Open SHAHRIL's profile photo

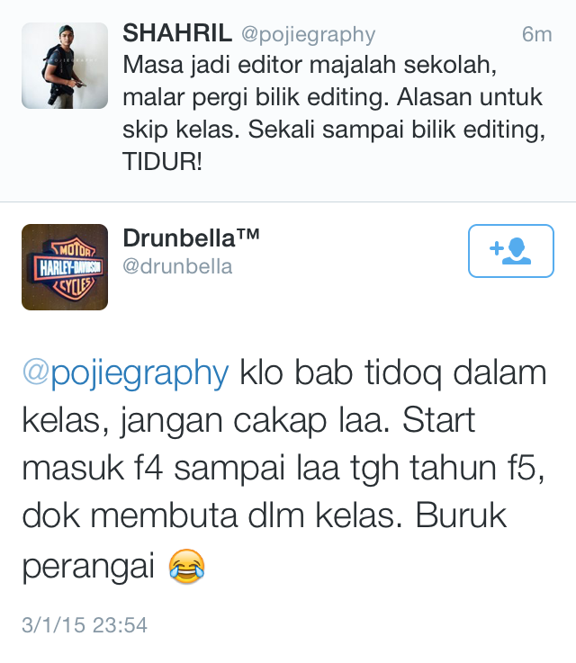coord(65,66)
